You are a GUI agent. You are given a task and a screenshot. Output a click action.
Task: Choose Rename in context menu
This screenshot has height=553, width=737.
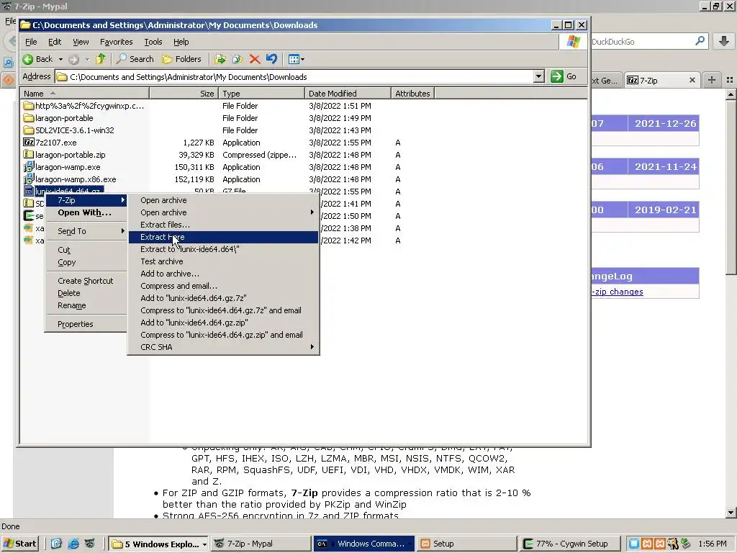pos(86,305)
